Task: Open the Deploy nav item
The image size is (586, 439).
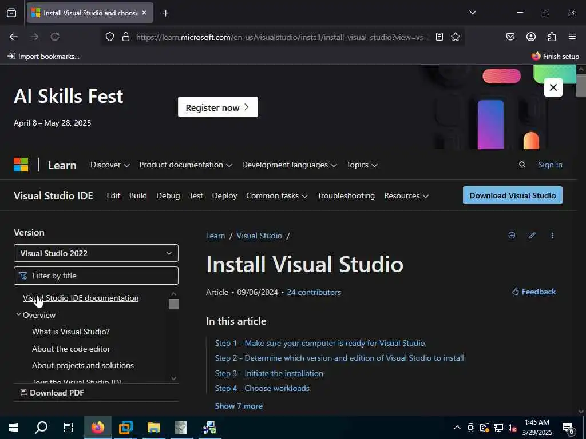Action: 224,196
